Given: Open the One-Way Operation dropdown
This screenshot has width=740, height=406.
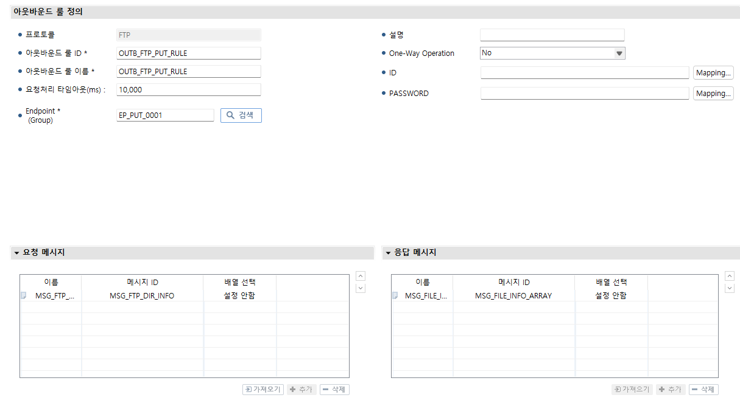Looking at the screenshot, I should click(619, 53).
